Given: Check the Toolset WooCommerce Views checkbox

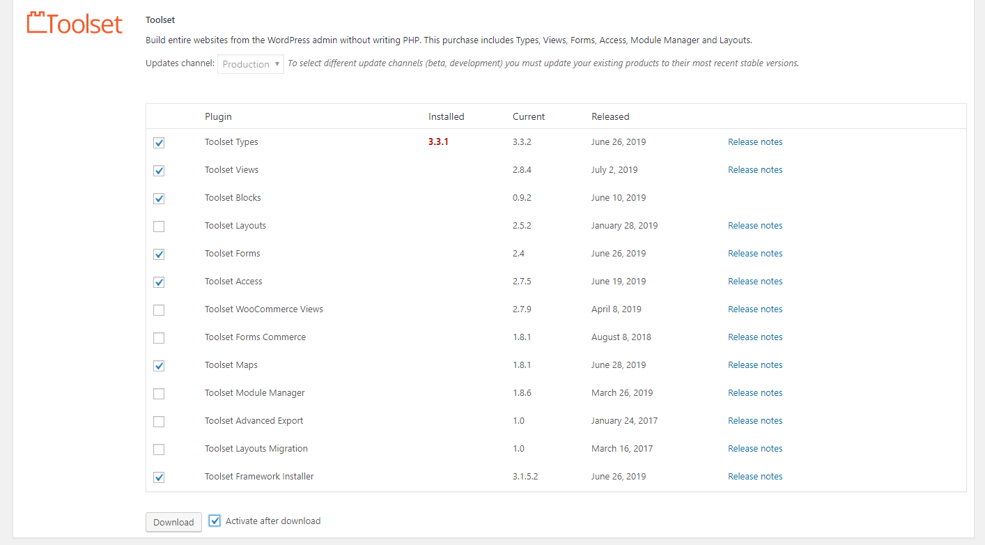Looking at the screenshot, I should tap(159, 310).
